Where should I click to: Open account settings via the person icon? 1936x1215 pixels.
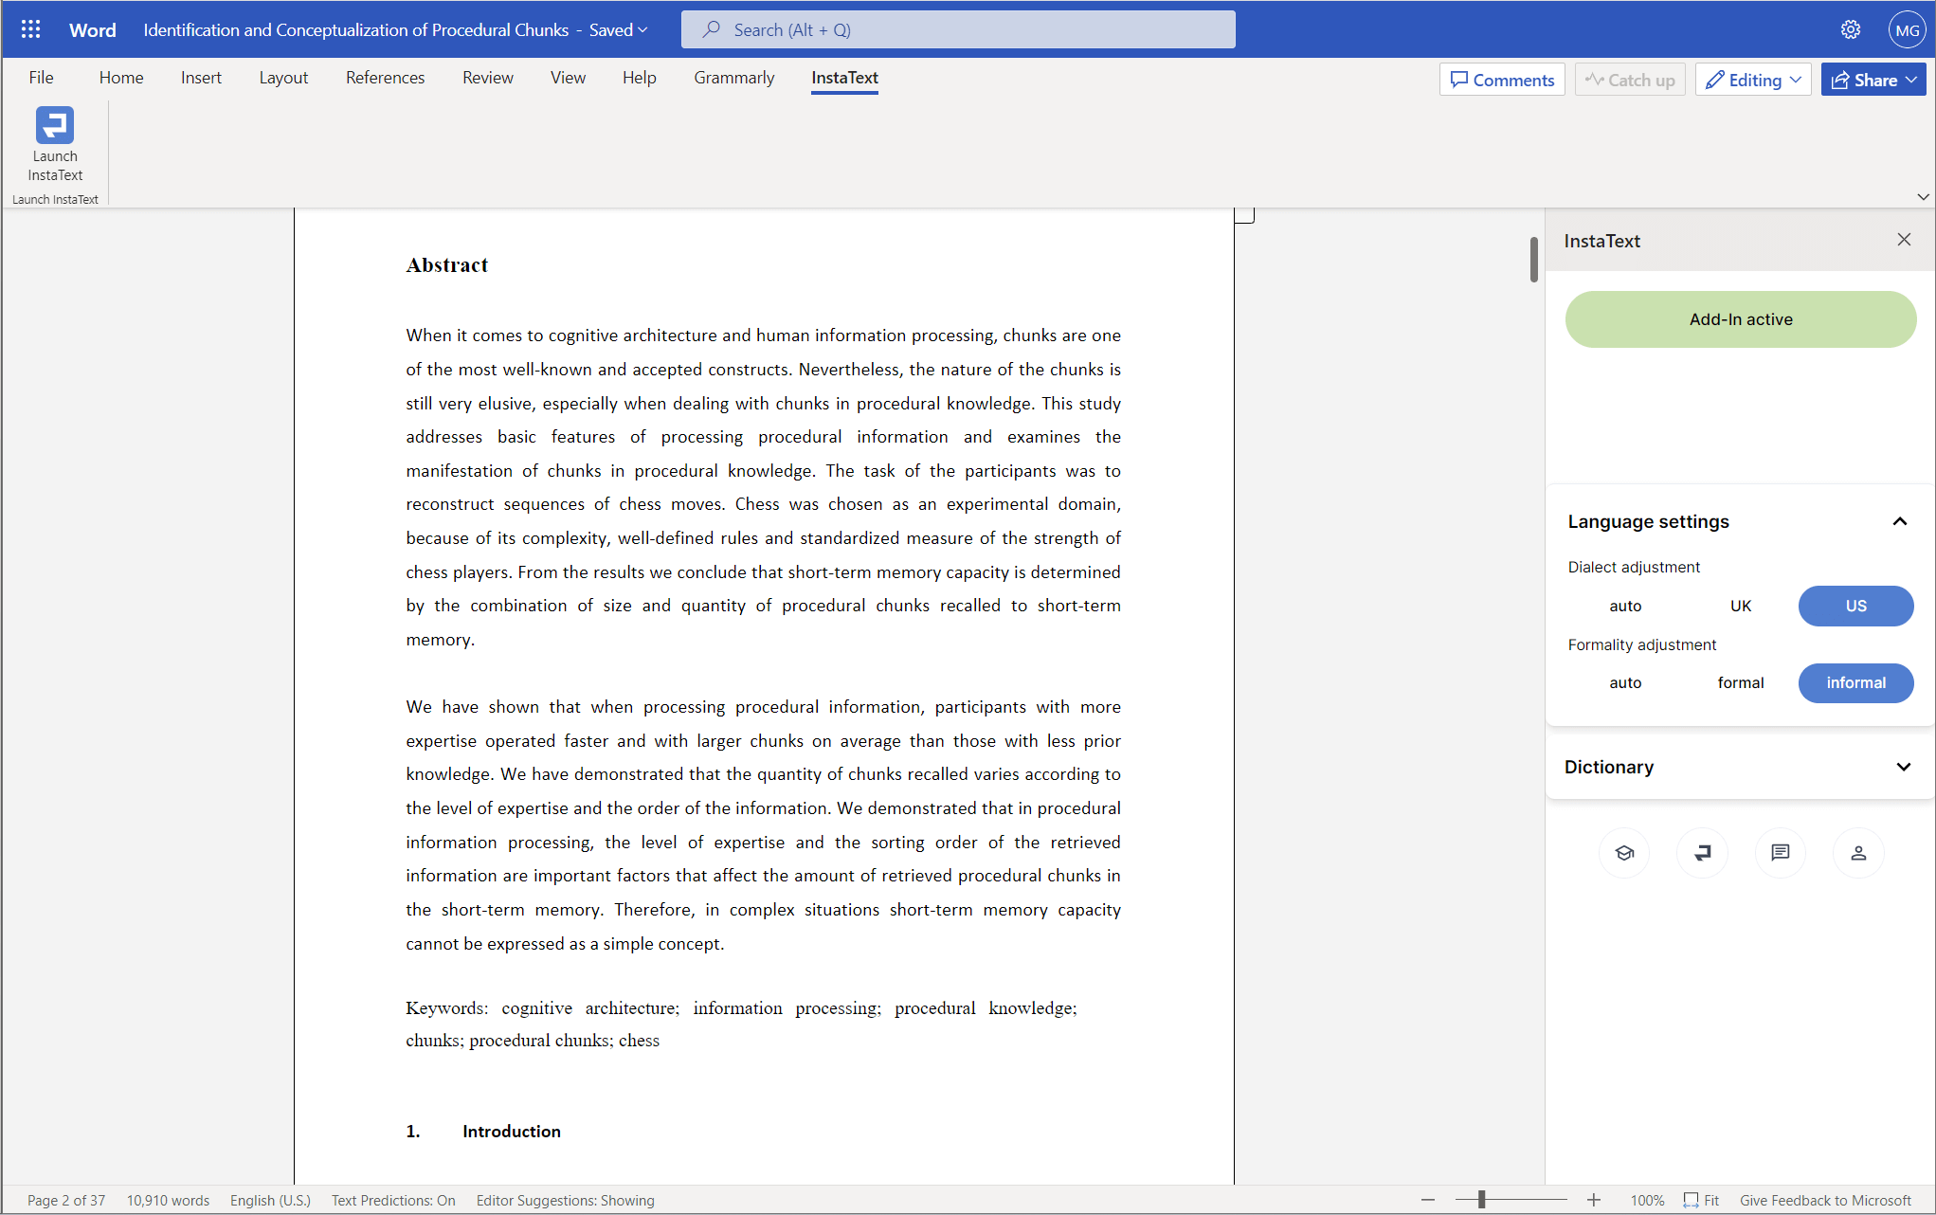pyautogui.click(x=1858, y=852)
